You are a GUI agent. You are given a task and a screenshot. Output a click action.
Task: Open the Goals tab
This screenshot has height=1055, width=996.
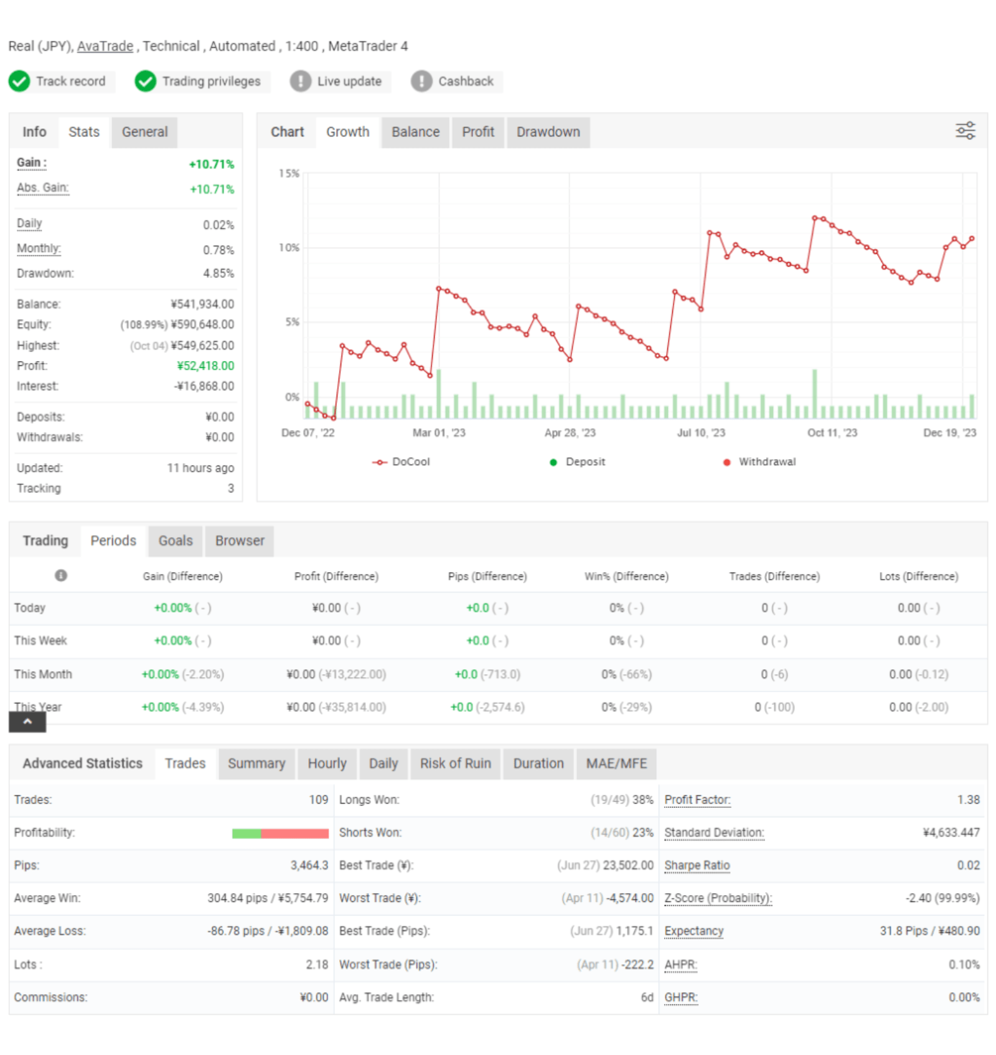(176, 540)
